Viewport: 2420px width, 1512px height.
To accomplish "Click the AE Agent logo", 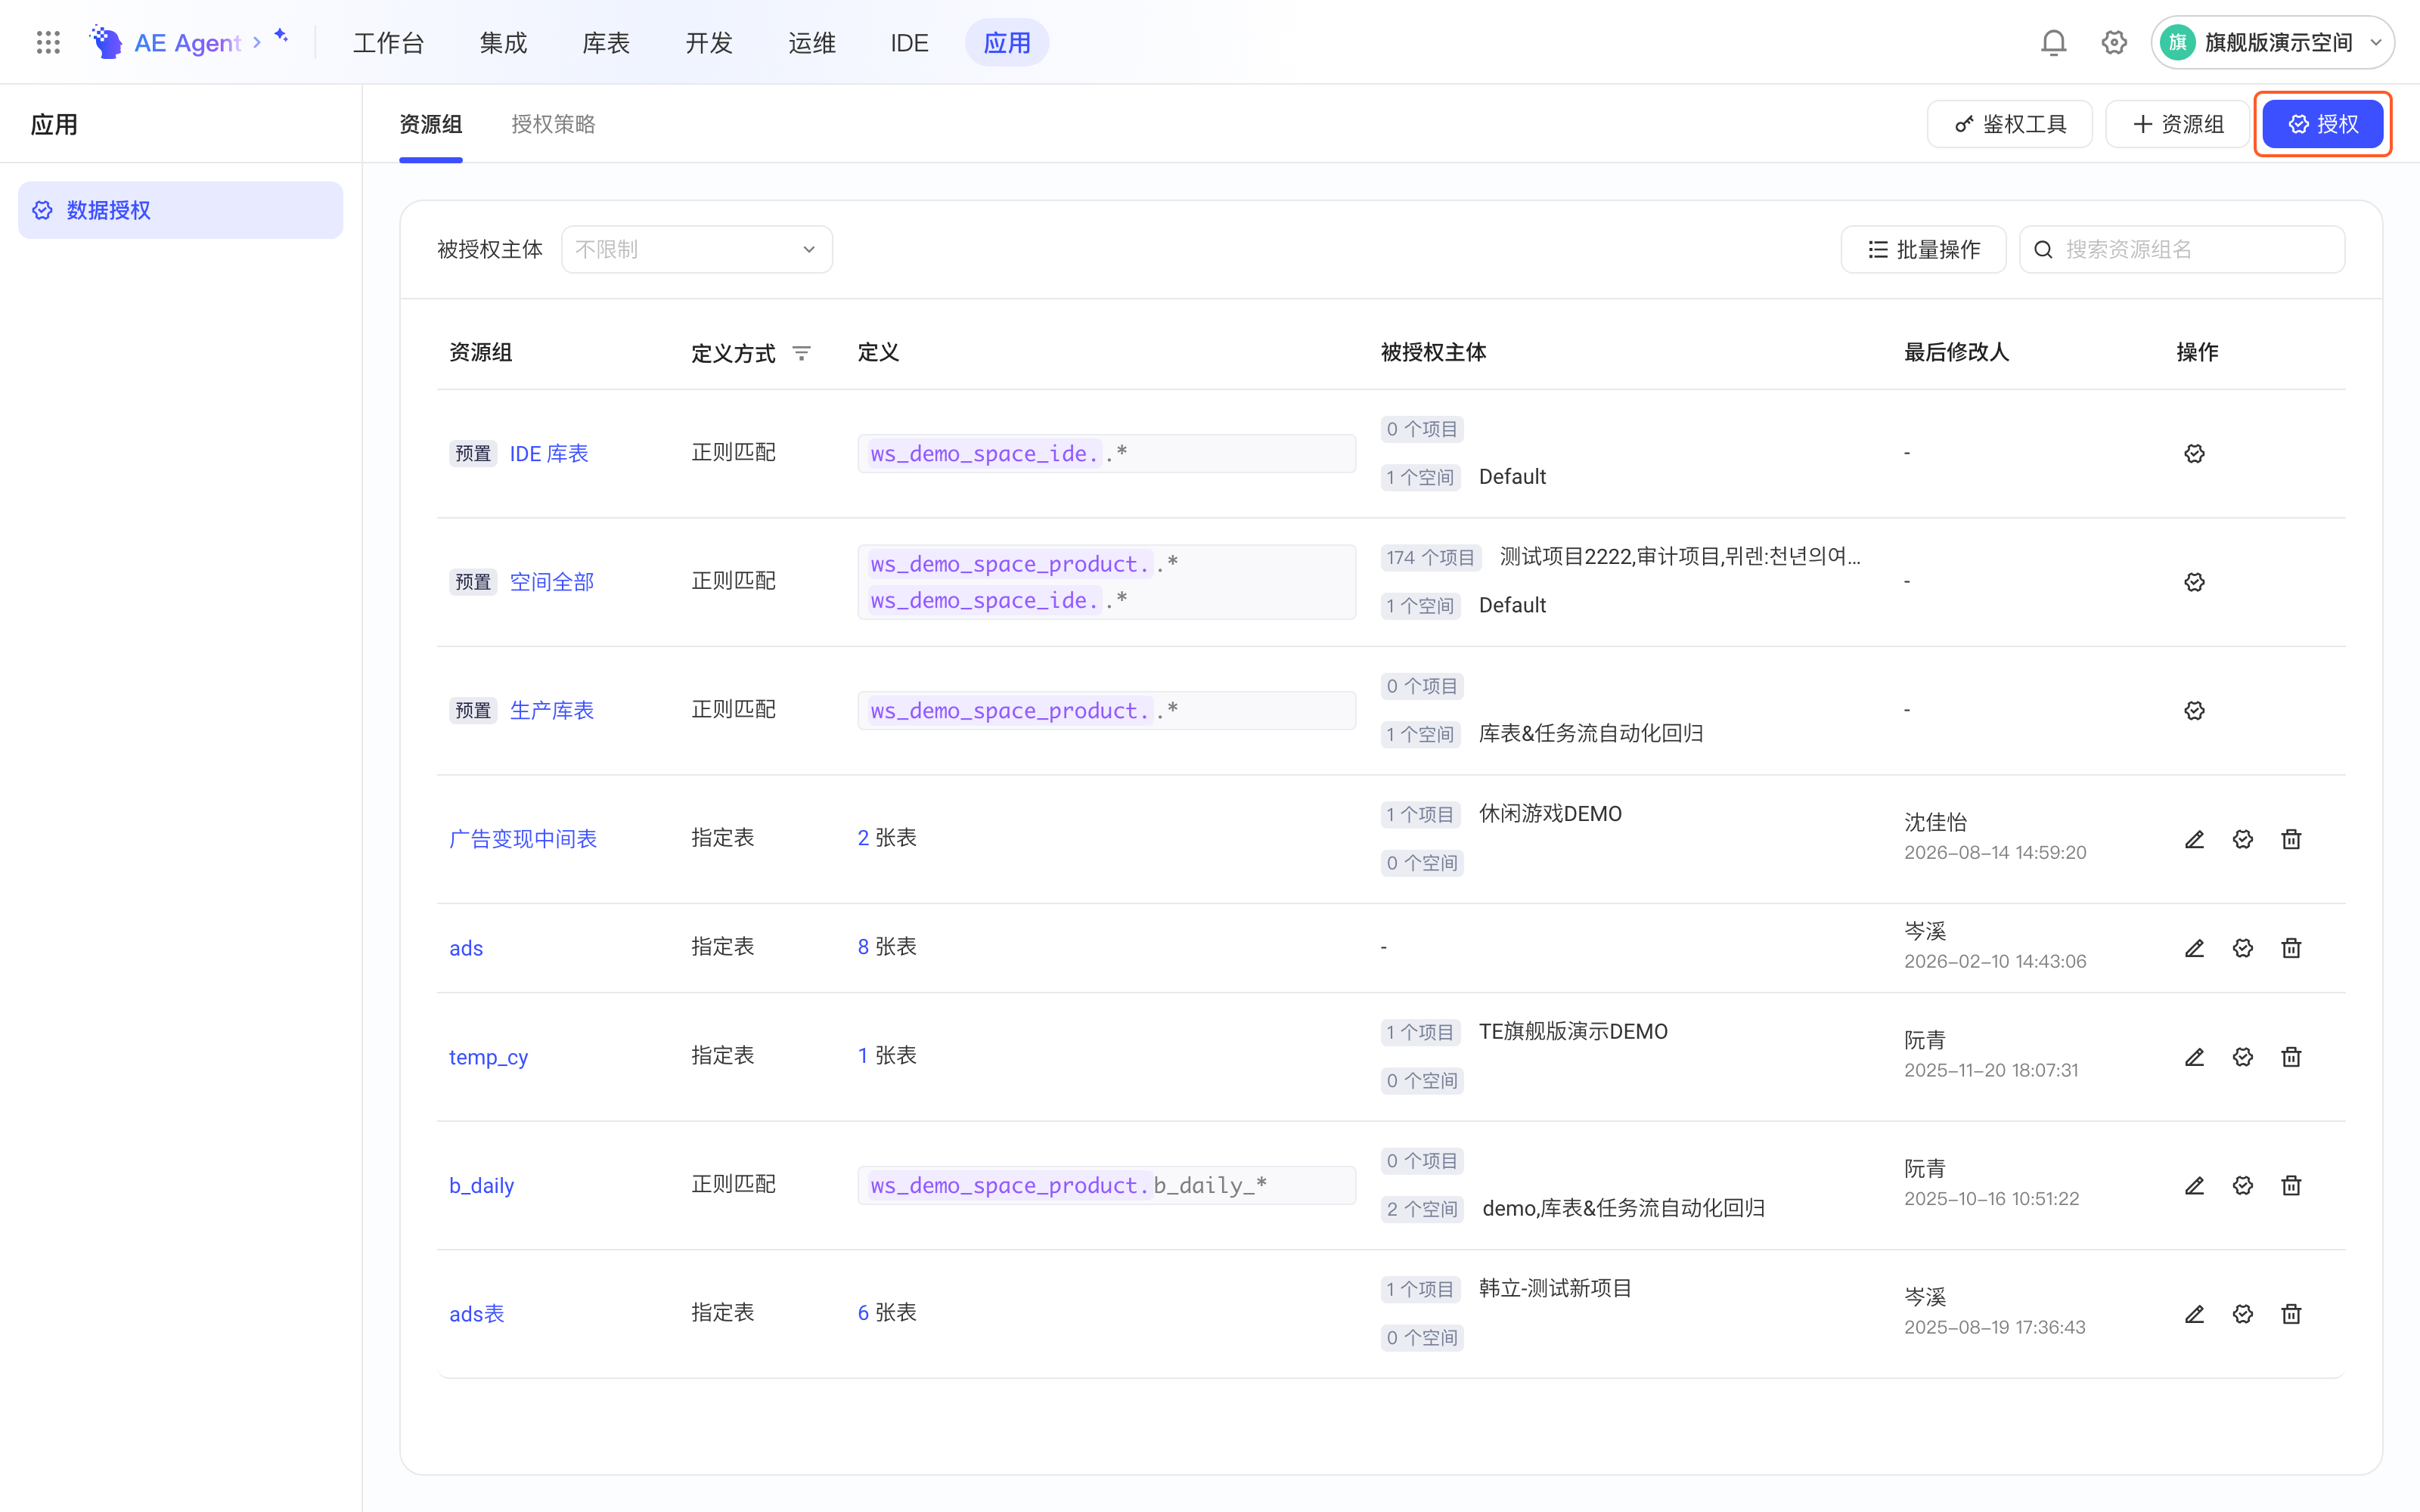I will [106, 42].
